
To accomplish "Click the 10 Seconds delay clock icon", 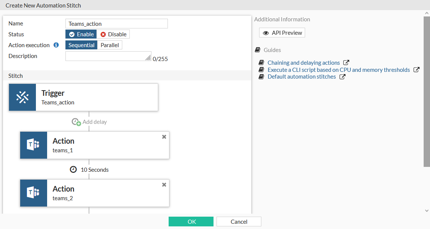I will point(73,170).
